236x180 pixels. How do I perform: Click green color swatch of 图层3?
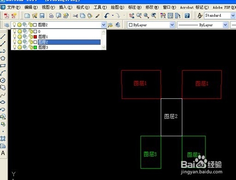(x=35, y=47)
